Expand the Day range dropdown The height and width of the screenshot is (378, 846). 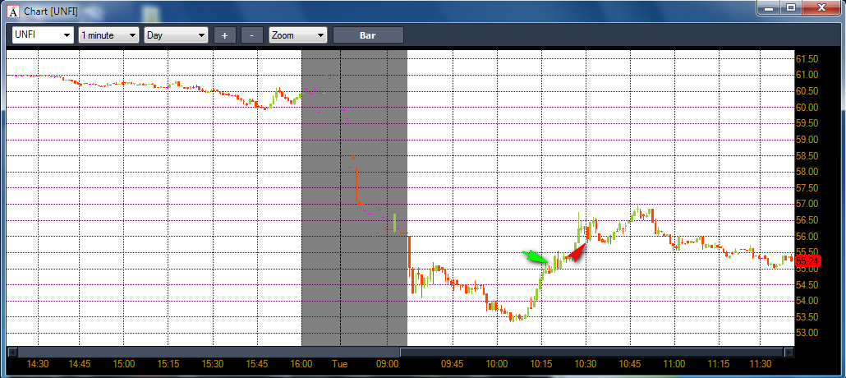pyautogui.click(x=176, y=35)
